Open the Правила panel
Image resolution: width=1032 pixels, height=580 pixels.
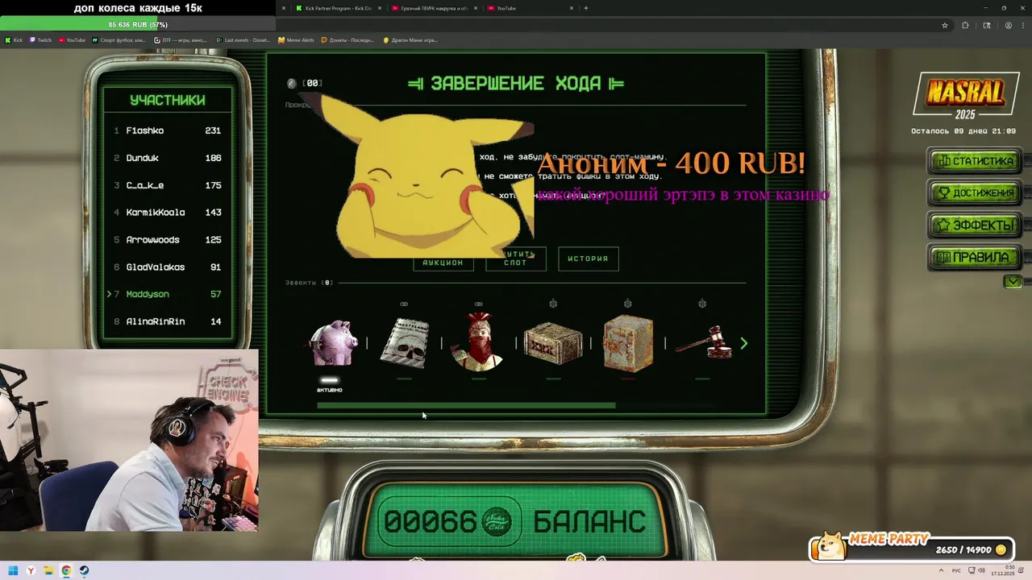(974, 258)
